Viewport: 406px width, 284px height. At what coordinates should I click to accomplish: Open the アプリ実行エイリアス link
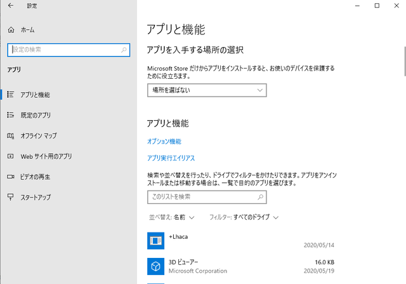point(171,158)
